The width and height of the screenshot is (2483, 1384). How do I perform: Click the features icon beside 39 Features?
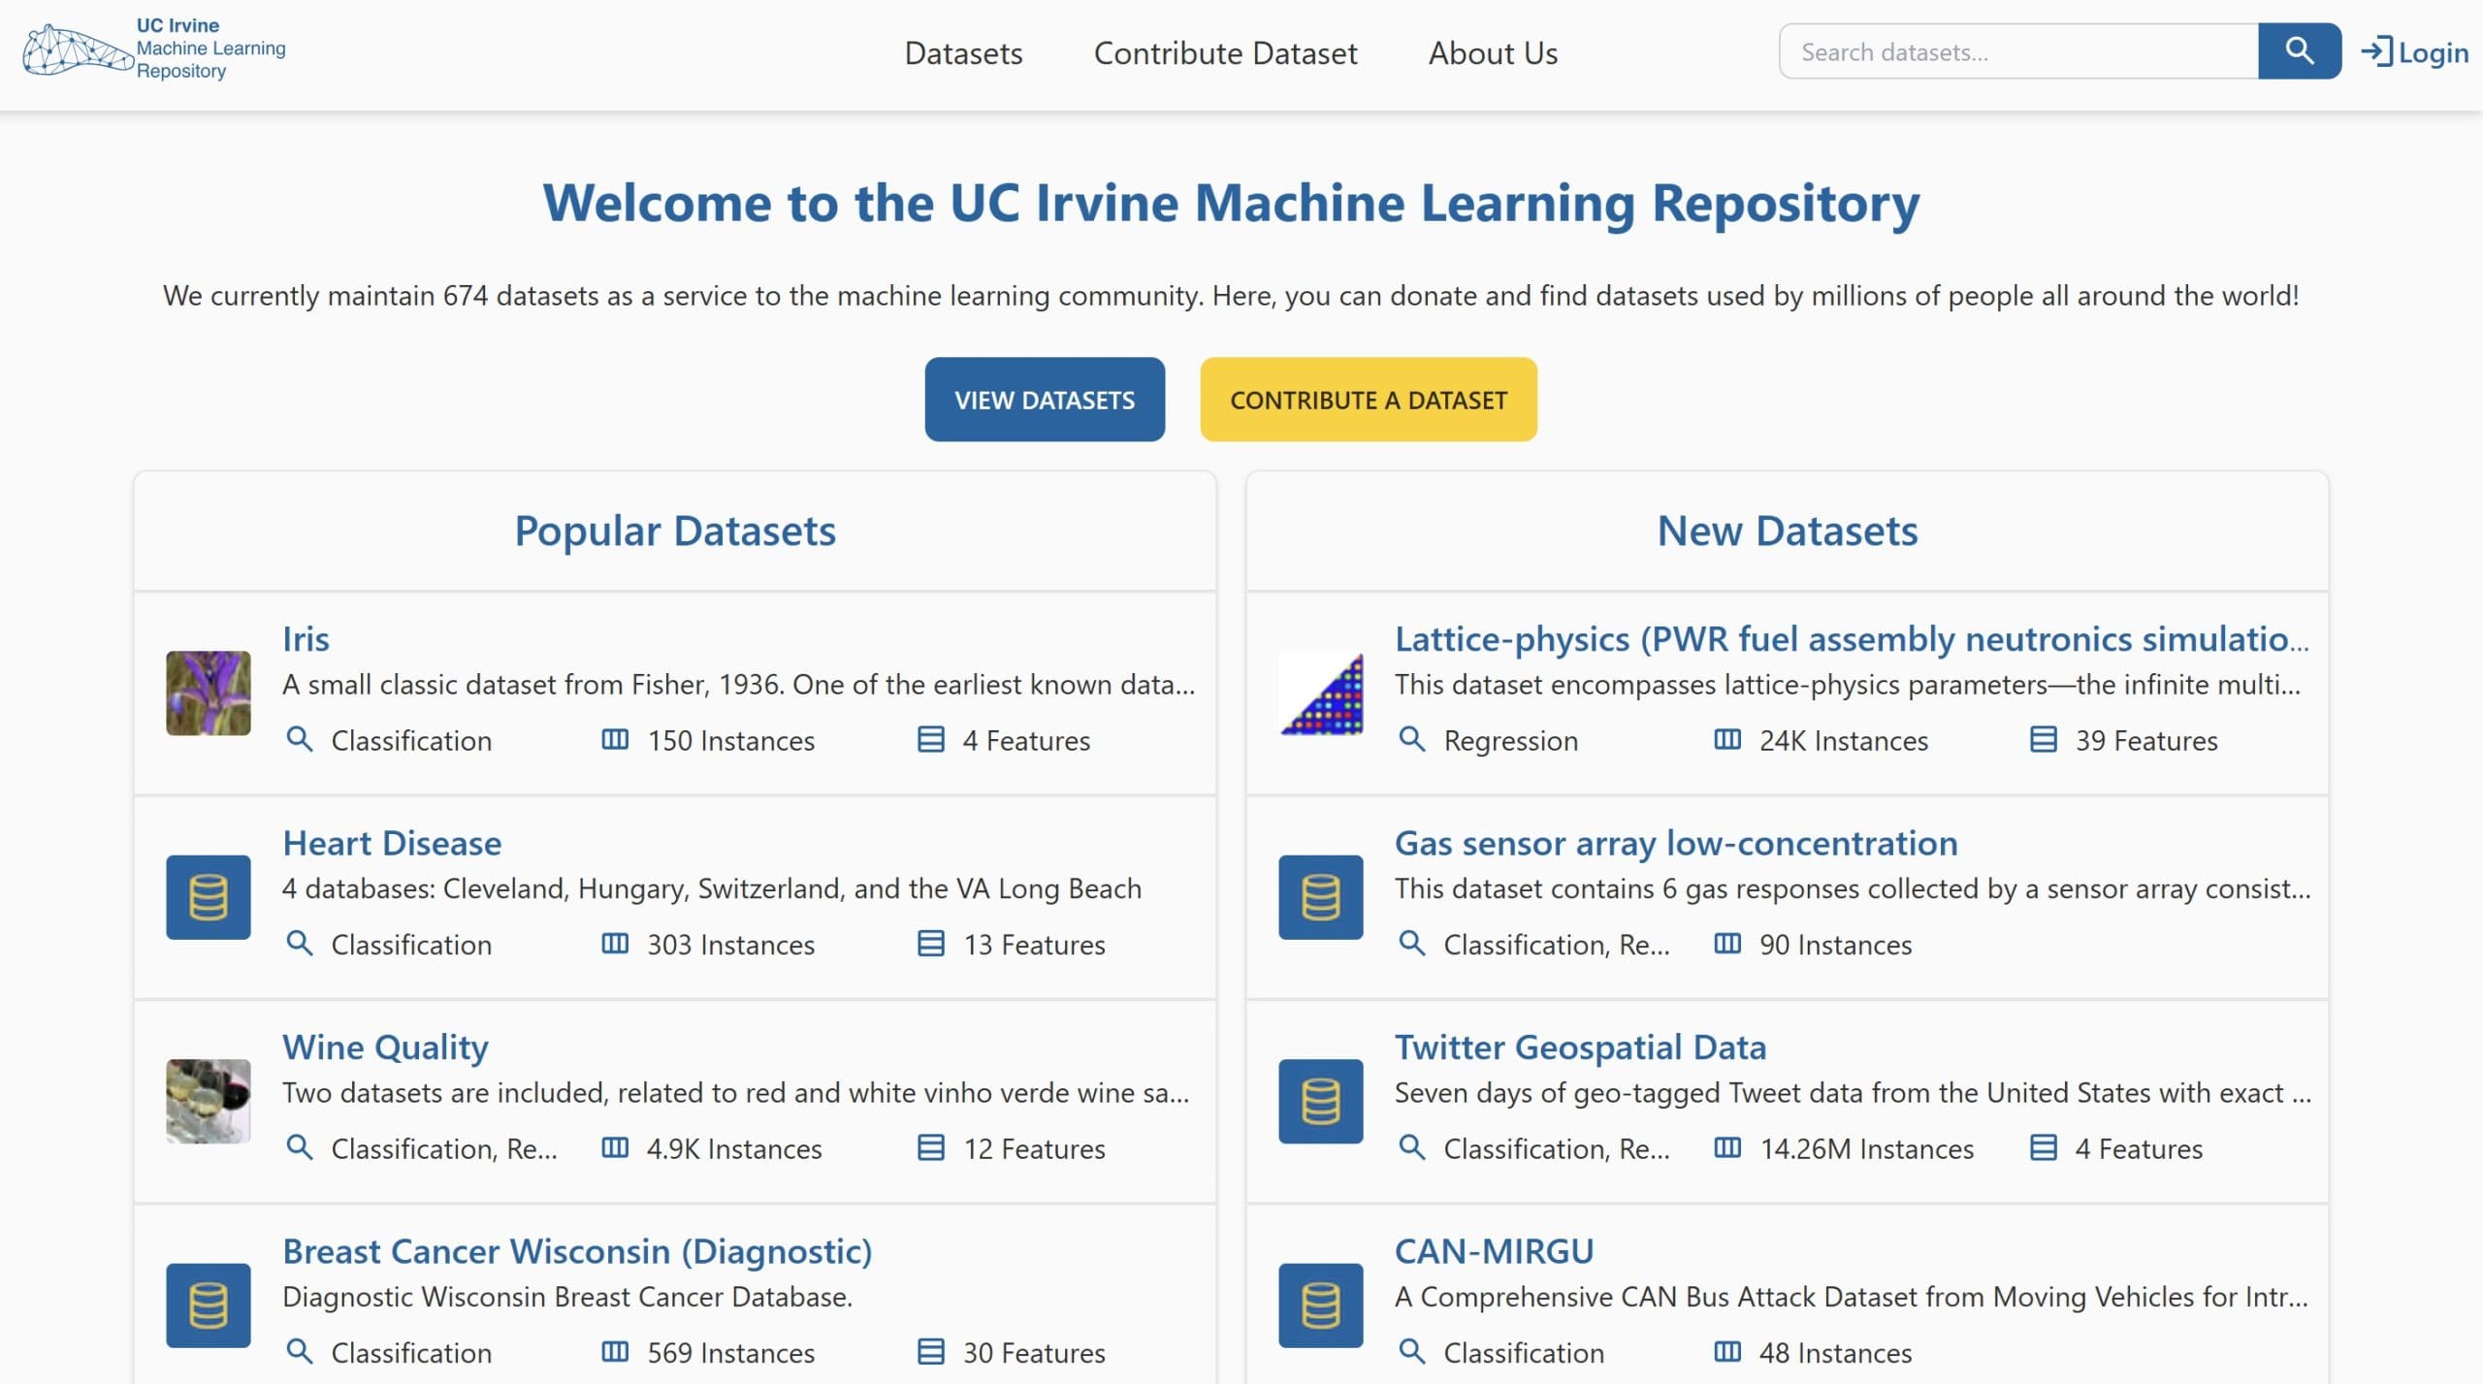coord(2044,739)
